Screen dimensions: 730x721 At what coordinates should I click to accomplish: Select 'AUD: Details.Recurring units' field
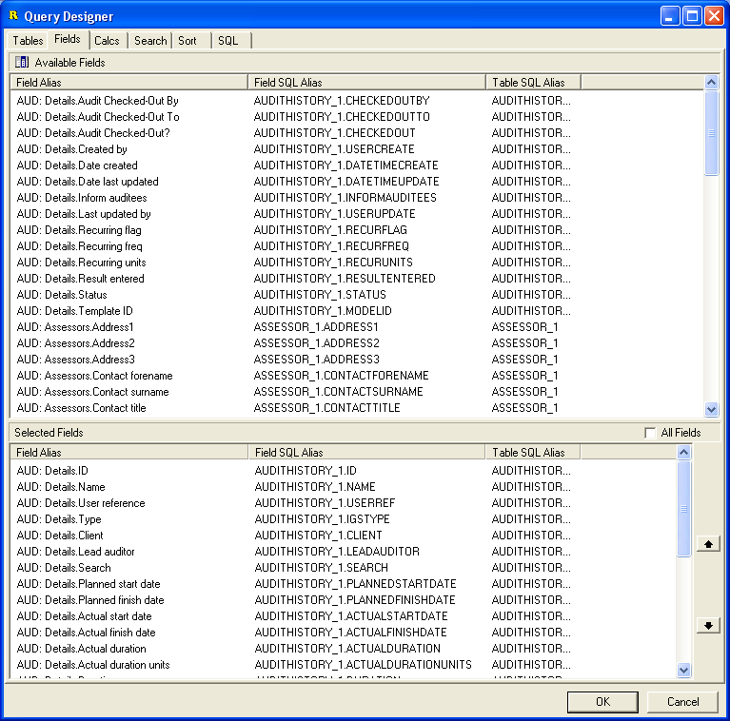[x=357, y=263]
